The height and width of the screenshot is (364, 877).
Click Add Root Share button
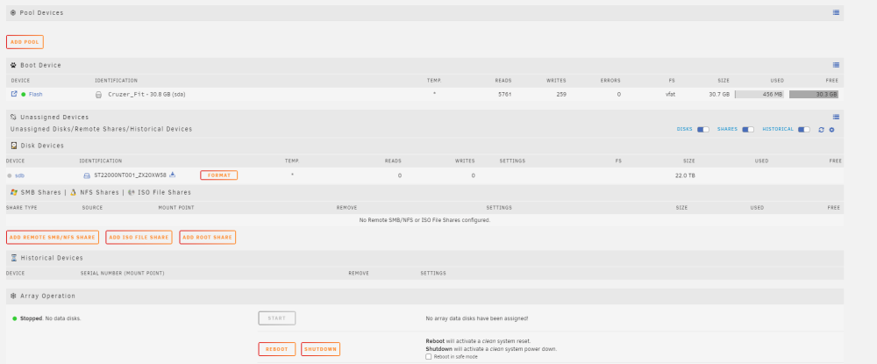208,237
